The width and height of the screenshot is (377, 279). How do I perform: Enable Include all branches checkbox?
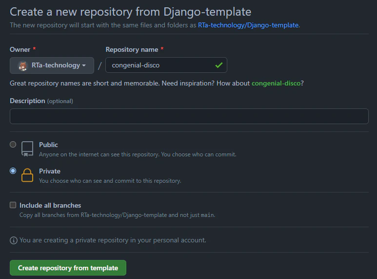tap(13, 205)
